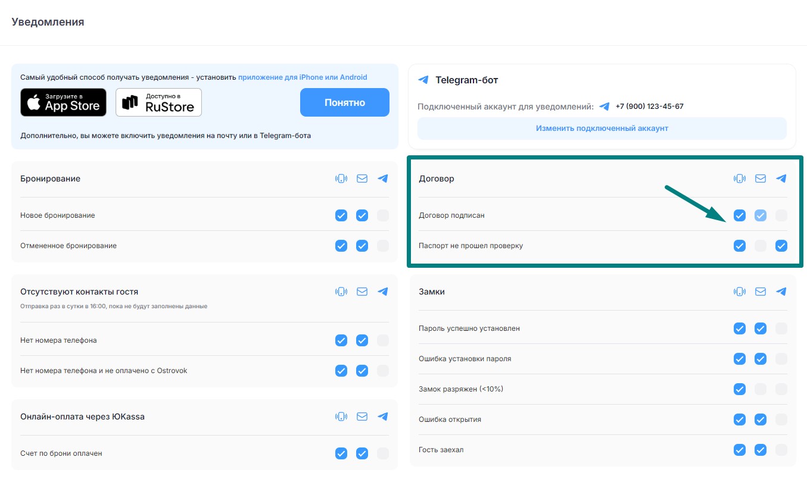Click the Уведомления page title
The width and height of the screenshot is (807, 479).
(48, 22)
